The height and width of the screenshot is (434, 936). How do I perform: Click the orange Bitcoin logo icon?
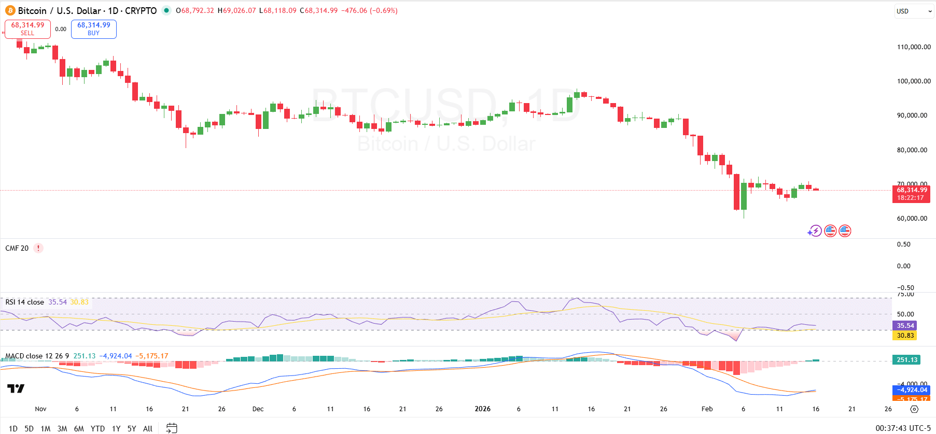pos(10,11)
